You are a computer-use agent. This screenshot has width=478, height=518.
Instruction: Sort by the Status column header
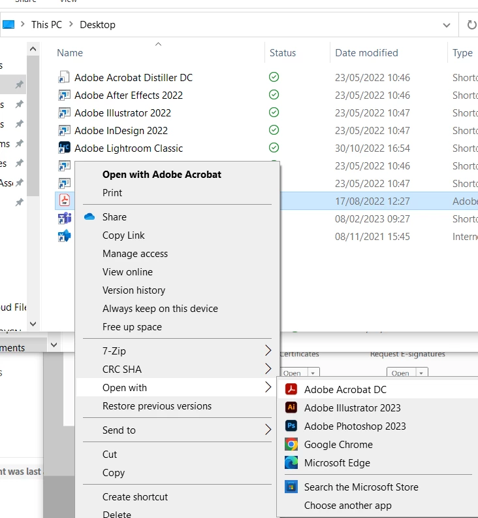282,53
